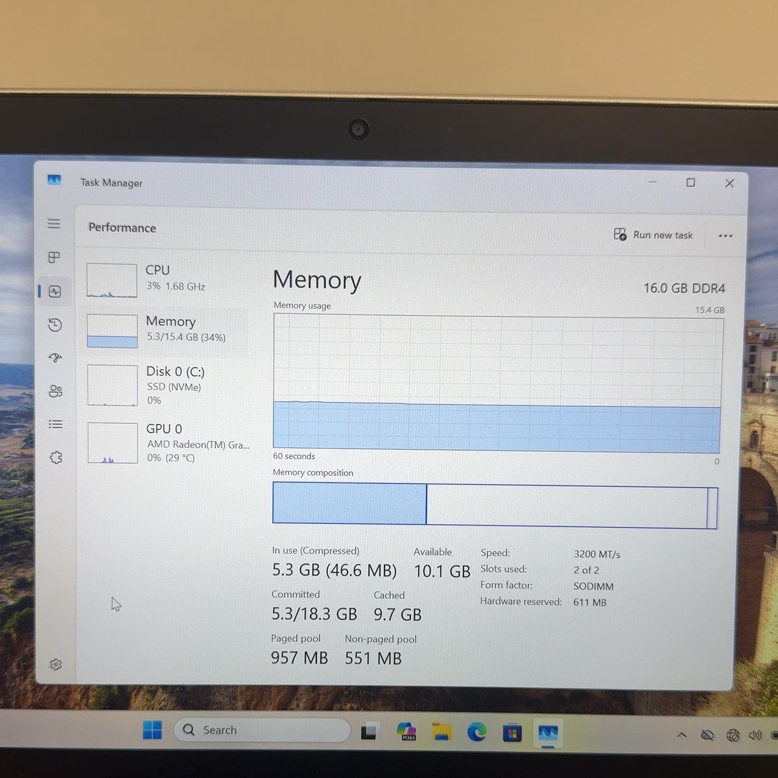Open the Services page icon
Viewport: 778px width, 778px height.
(x=56, y=458)
